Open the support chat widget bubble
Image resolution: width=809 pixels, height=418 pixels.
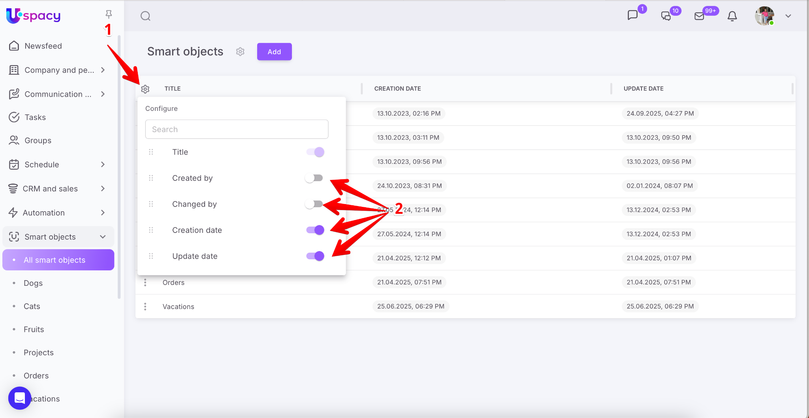(19, 398)
